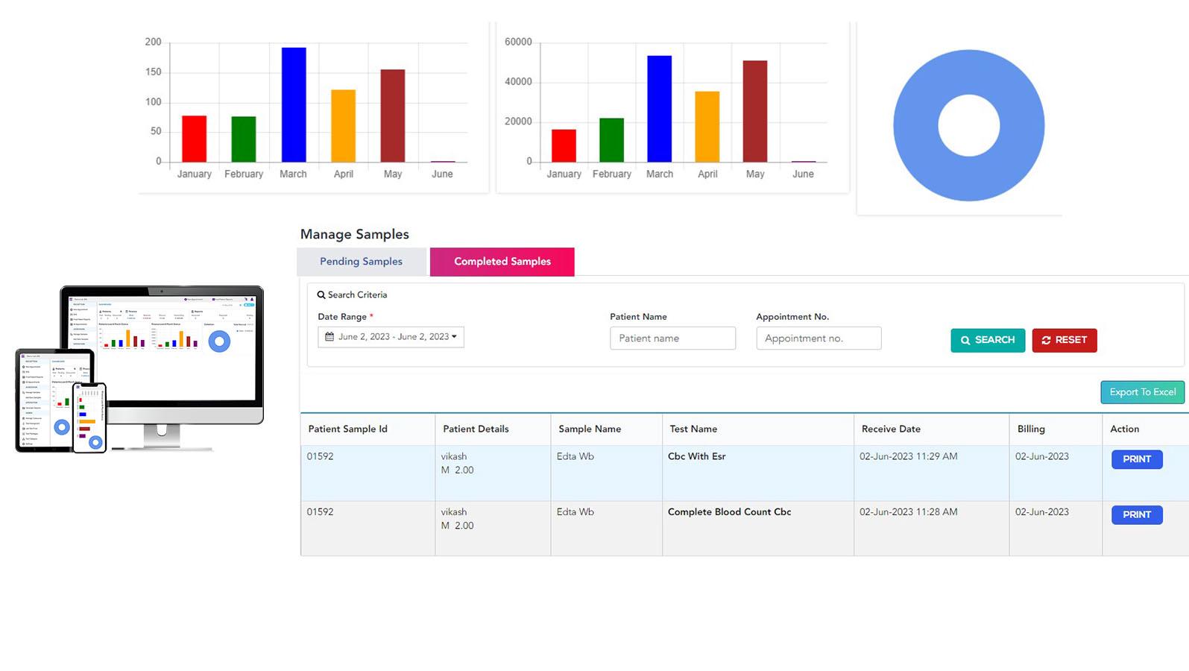Click the blue donut chart ring
The height and width of the screenshot is (671, 1189).
click(x=917, y=125)
